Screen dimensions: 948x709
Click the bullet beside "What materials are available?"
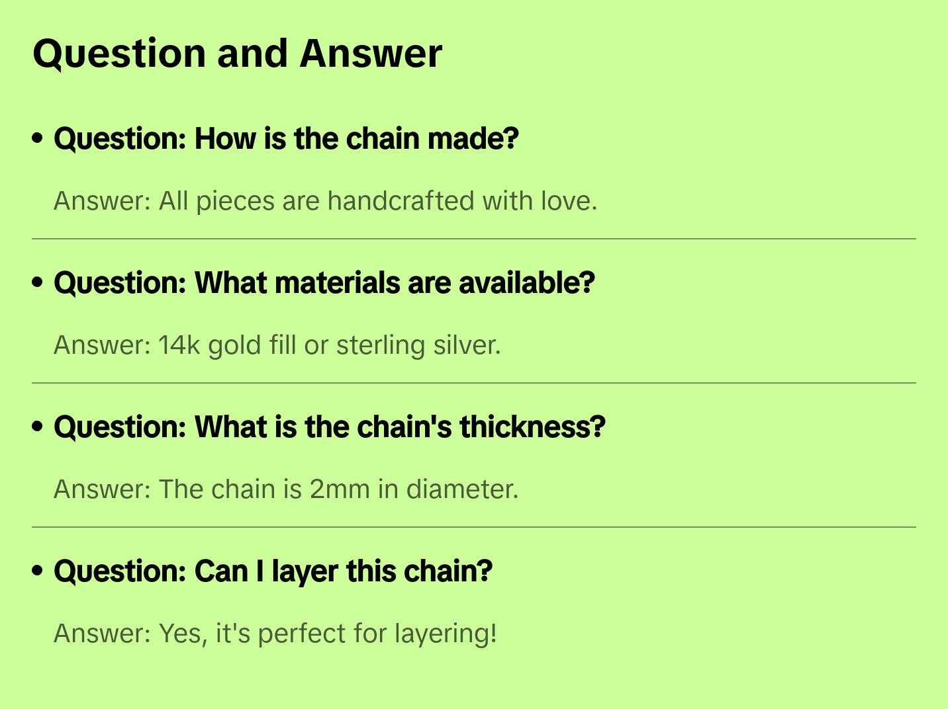38,282
